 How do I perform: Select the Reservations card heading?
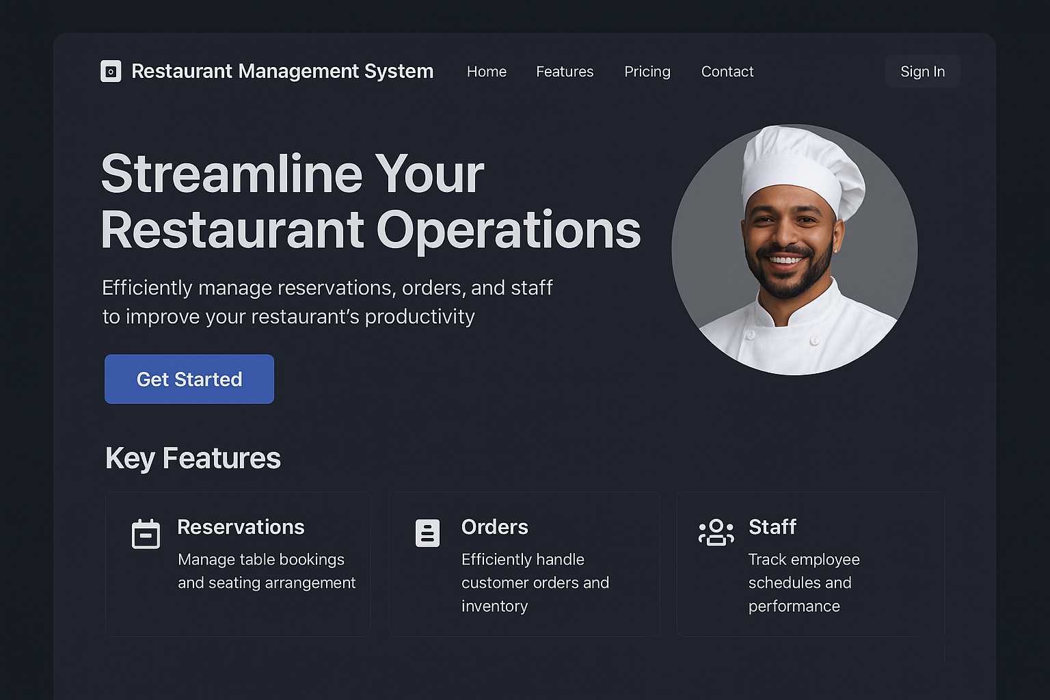(x=241, y=527)
